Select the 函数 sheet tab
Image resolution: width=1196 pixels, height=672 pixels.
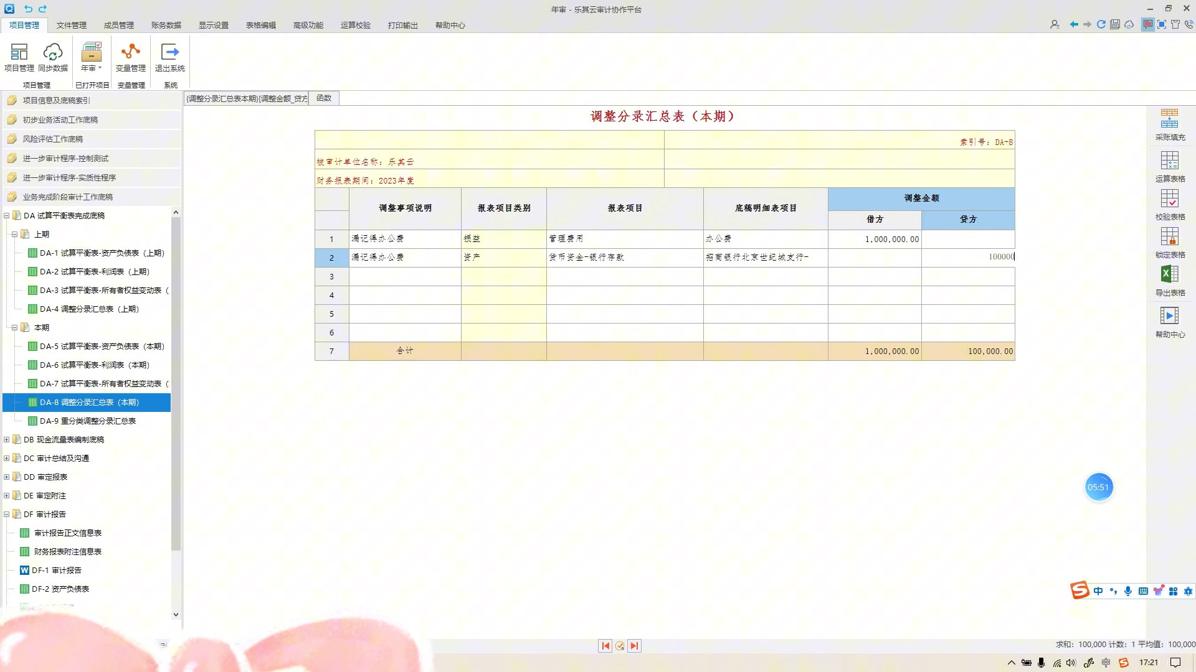[x=324, y=98]
